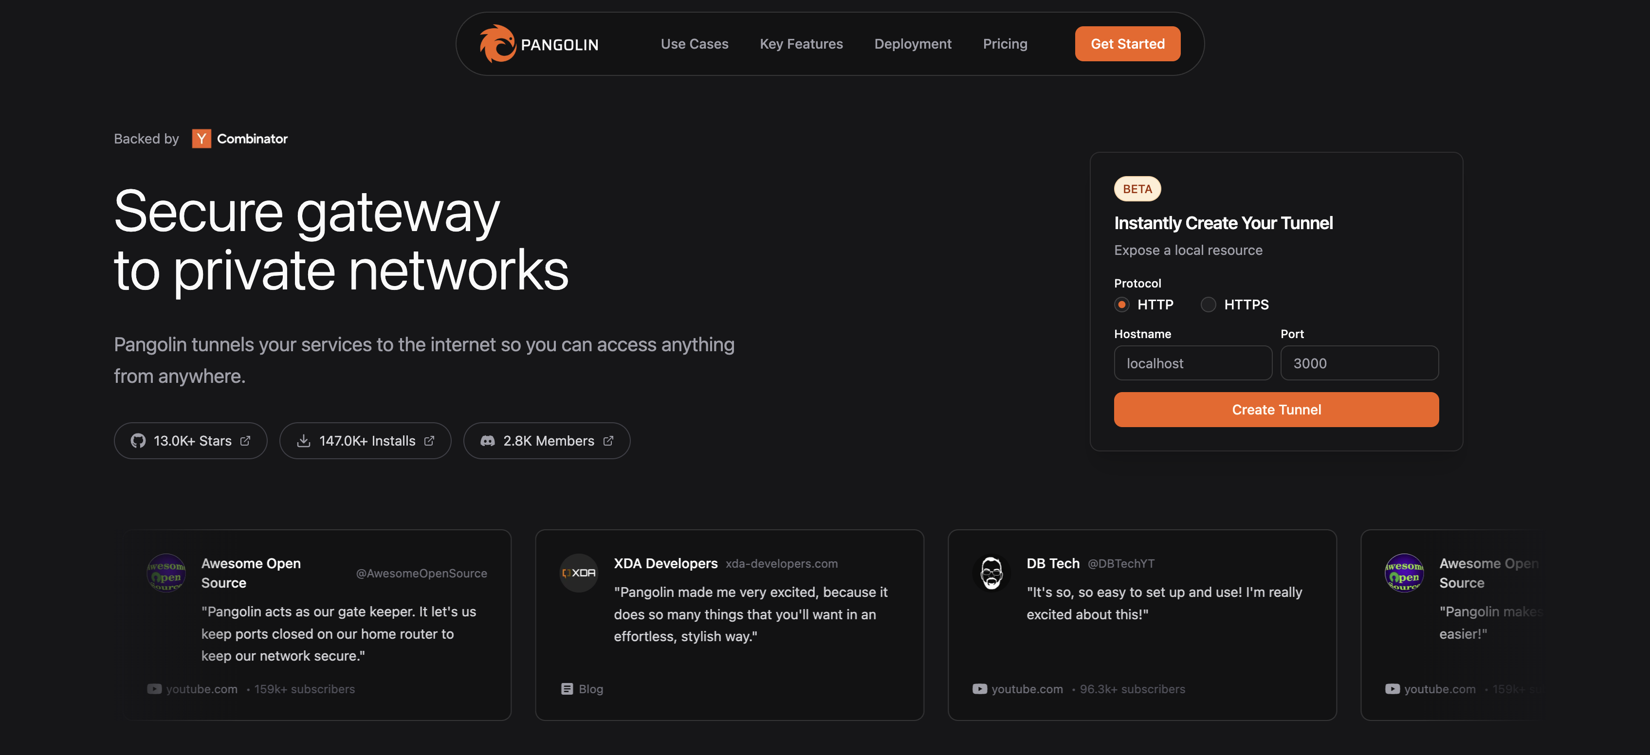Click the first Awesome Open Source avatar
The width and height of the screenshot is (1650, 755).
[x=166, y=573]
